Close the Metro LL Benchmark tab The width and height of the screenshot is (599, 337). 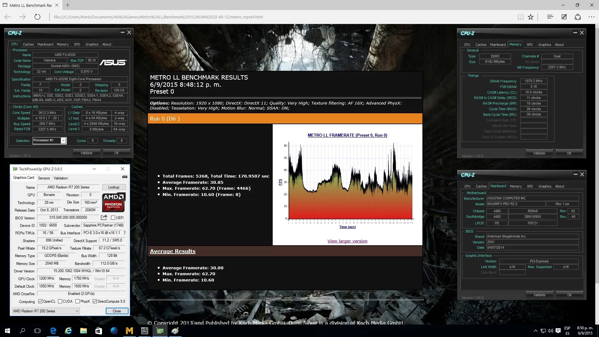56,5
